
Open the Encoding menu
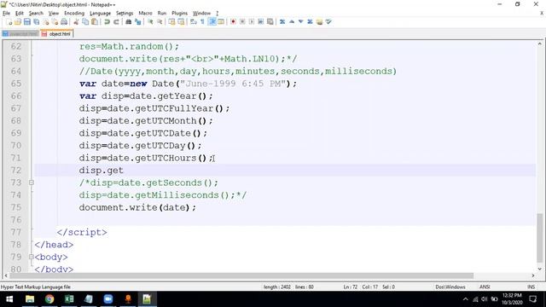74,14
